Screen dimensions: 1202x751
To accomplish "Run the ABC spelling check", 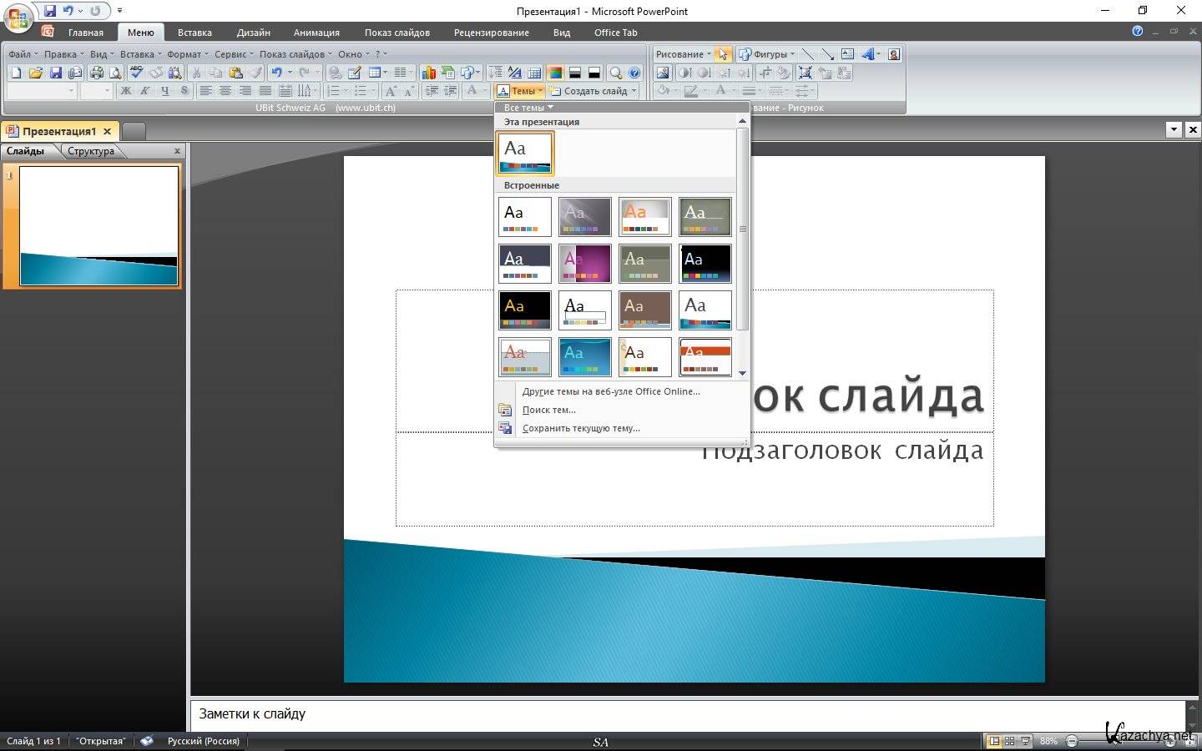I will (135, 73).
